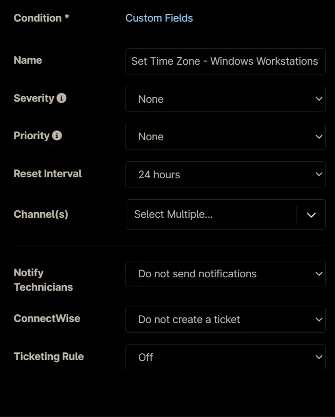Click the Channel(s) Select Multiple field
This screenshot has width=335, height=417.
[x=211, y=214]
